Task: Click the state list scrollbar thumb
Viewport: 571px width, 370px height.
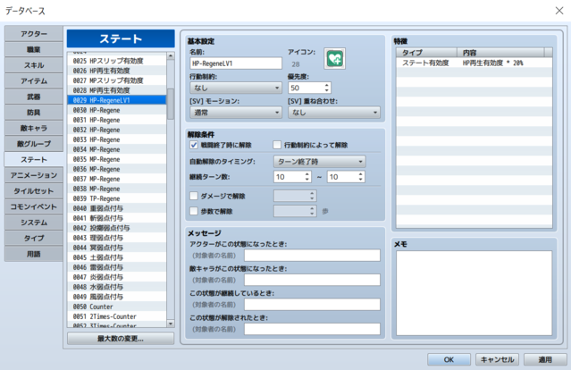Action: tap(171, 104)
